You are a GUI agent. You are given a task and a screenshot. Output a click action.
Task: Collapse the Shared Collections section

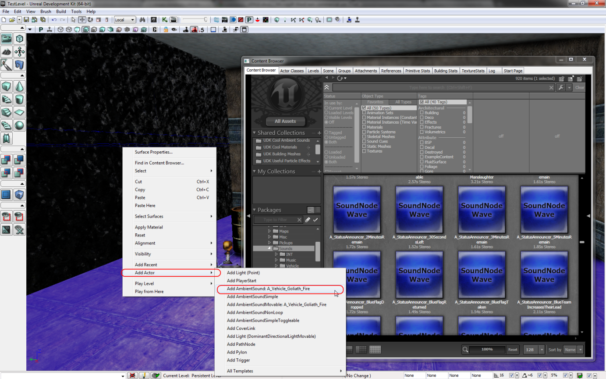(255, 133)
